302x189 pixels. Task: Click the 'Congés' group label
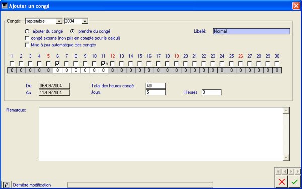14,21
